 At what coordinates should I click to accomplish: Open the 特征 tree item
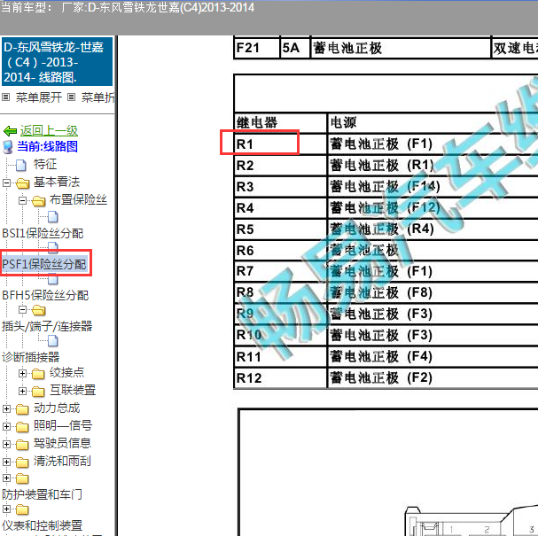click(x=45, y=164)
